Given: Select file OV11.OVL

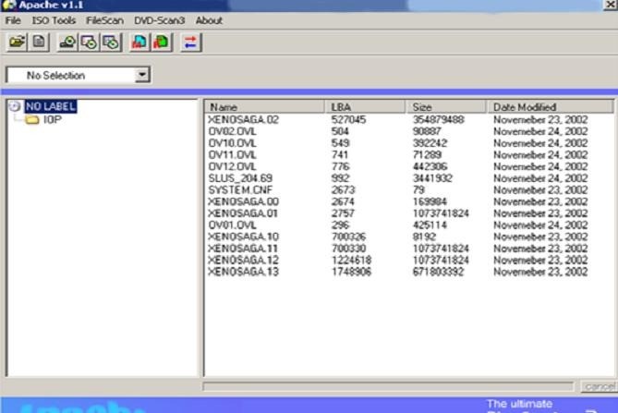Looking at the screenshot, I should [x=232, y=155].
